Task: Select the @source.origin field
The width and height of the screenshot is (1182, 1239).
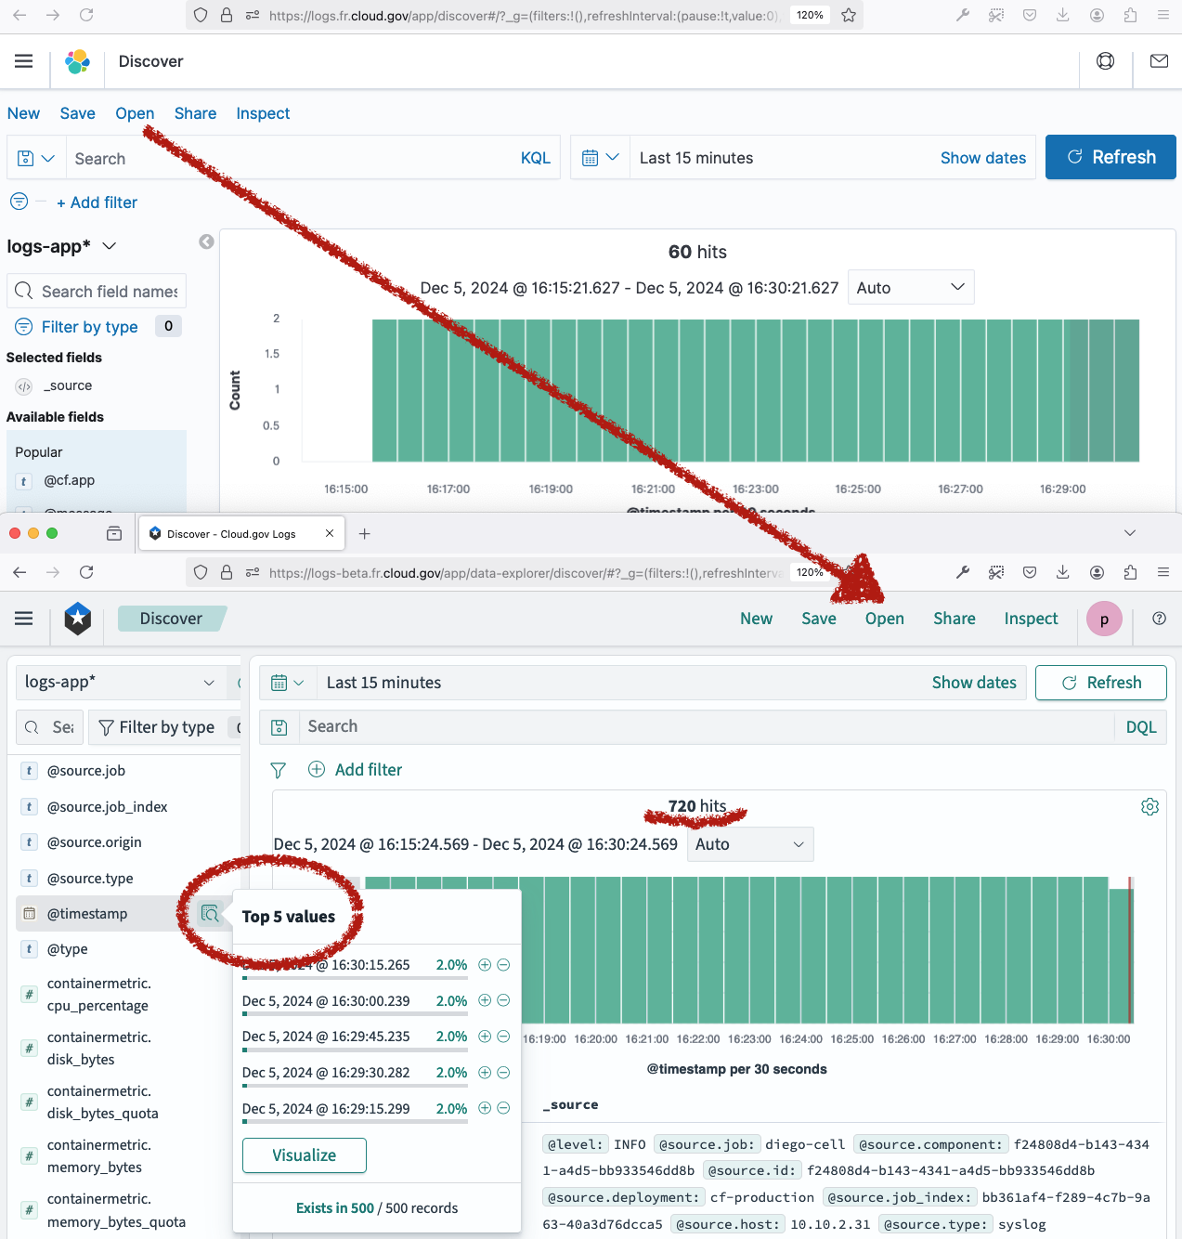Action: pos(95,842)
